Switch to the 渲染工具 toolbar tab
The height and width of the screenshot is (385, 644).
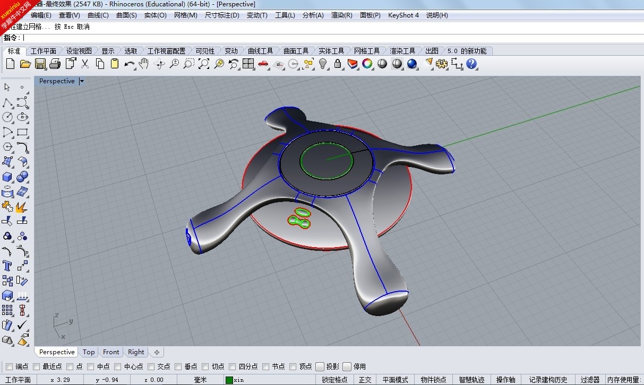[402, 51]
